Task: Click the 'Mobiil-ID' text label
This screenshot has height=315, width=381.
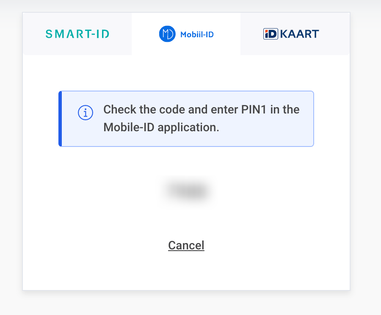Action: (x=197, y=34)
